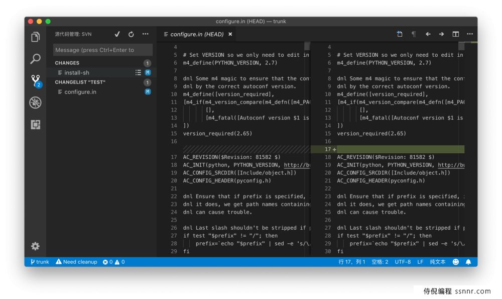Click the http://bu link in left pane
The image size is (502, 299).
pyautogui.click(x=297, y=165)
